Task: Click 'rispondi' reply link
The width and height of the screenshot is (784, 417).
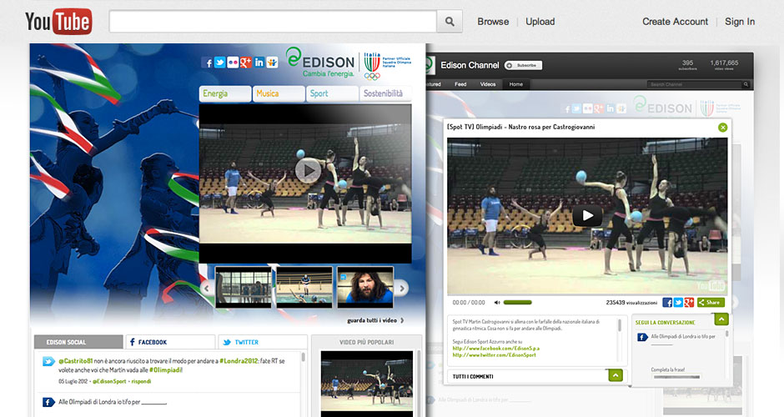Action: pyautogui.click(x=141, y=381)
